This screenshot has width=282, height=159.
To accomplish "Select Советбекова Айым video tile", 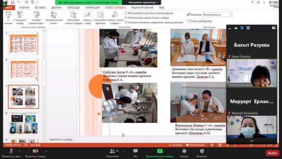I will (252, 73).
